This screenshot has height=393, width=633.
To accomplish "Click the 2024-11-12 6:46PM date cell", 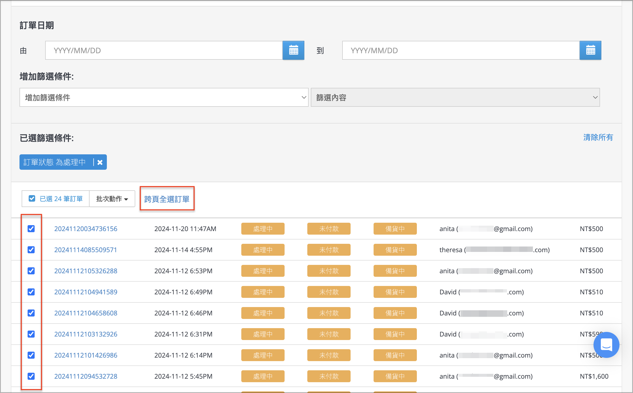I will tap(183, 313).
